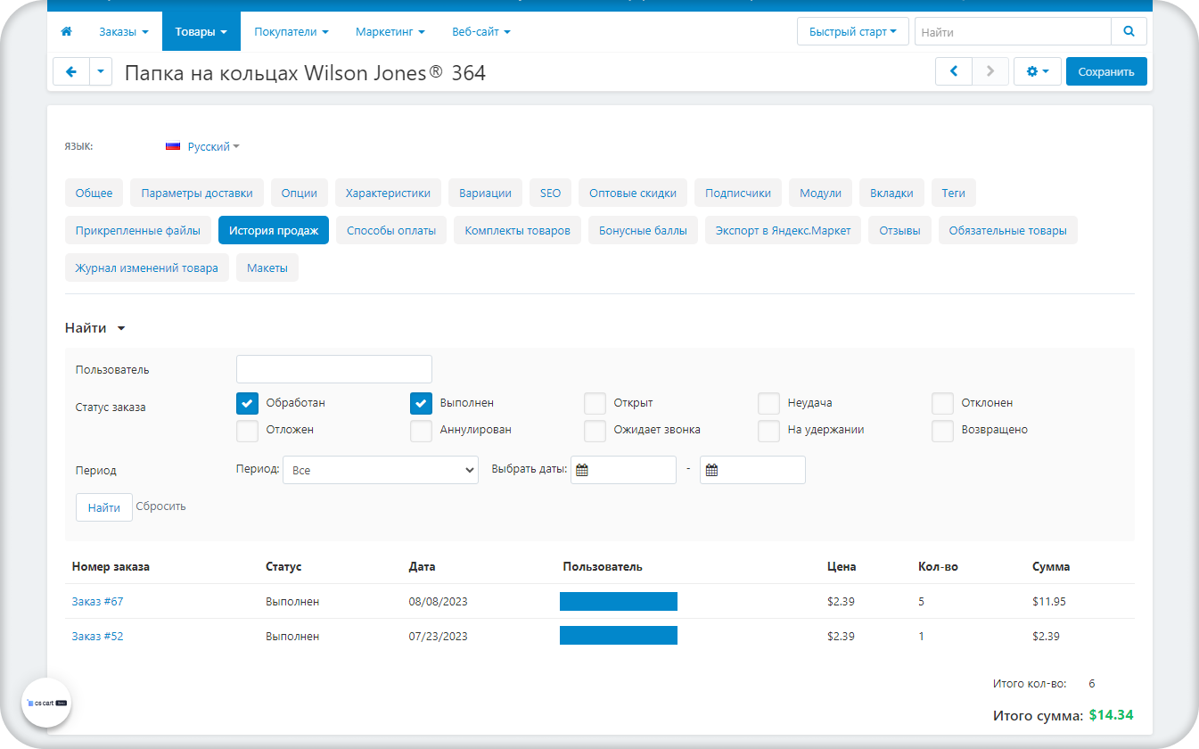Screen dimensions: 1199x749
Task: Click the end date input field
Action: pyautogui.click(x=752, y=470)
